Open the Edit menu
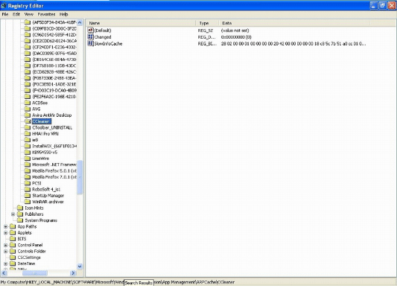The height and width of the screenshot is (288, 397). coord(16,14)
